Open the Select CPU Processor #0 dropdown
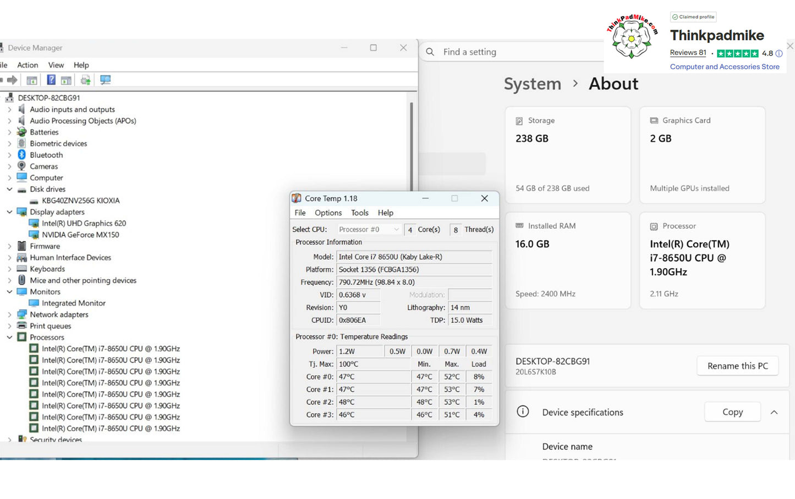 (369, 230)
